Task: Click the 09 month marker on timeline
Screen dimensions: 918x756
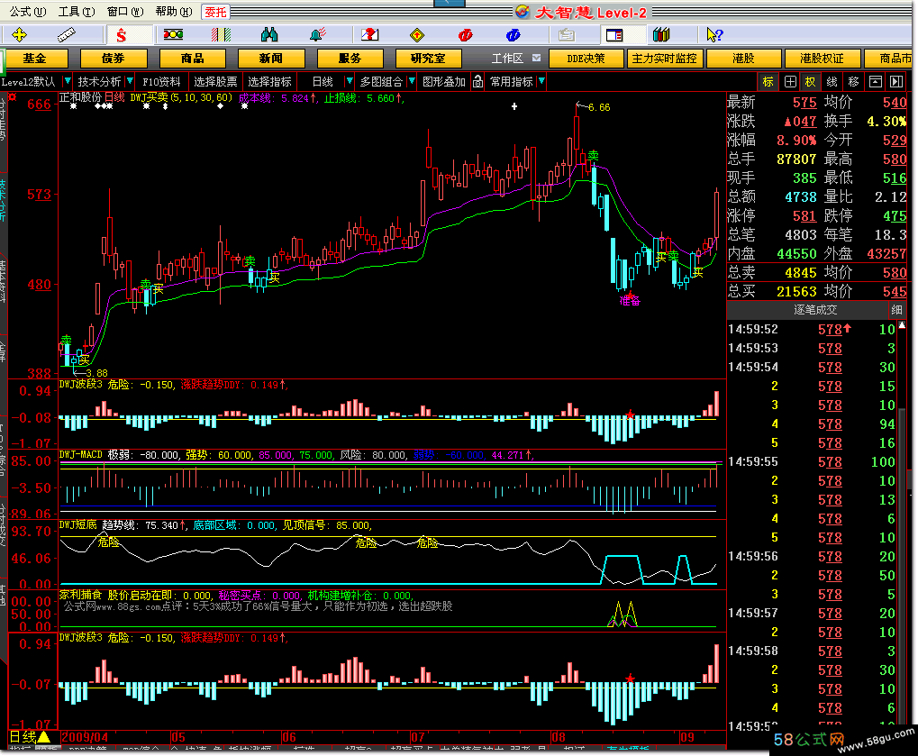Action: 688,737
